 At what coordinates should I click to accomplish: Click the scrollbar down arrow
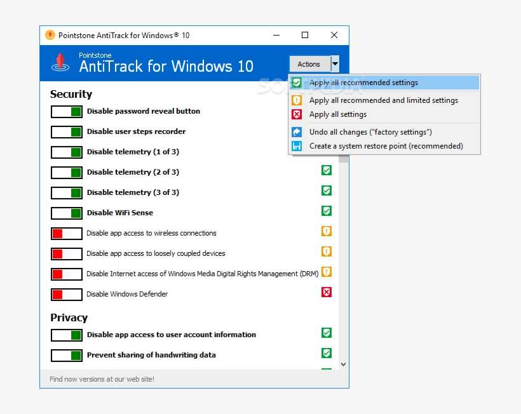pos(343,364)
